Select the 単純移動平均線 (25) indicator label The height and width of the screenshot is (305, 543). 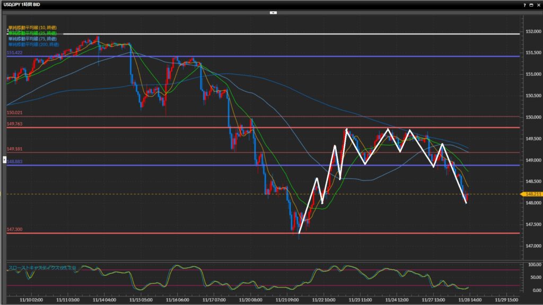(32, 33)
